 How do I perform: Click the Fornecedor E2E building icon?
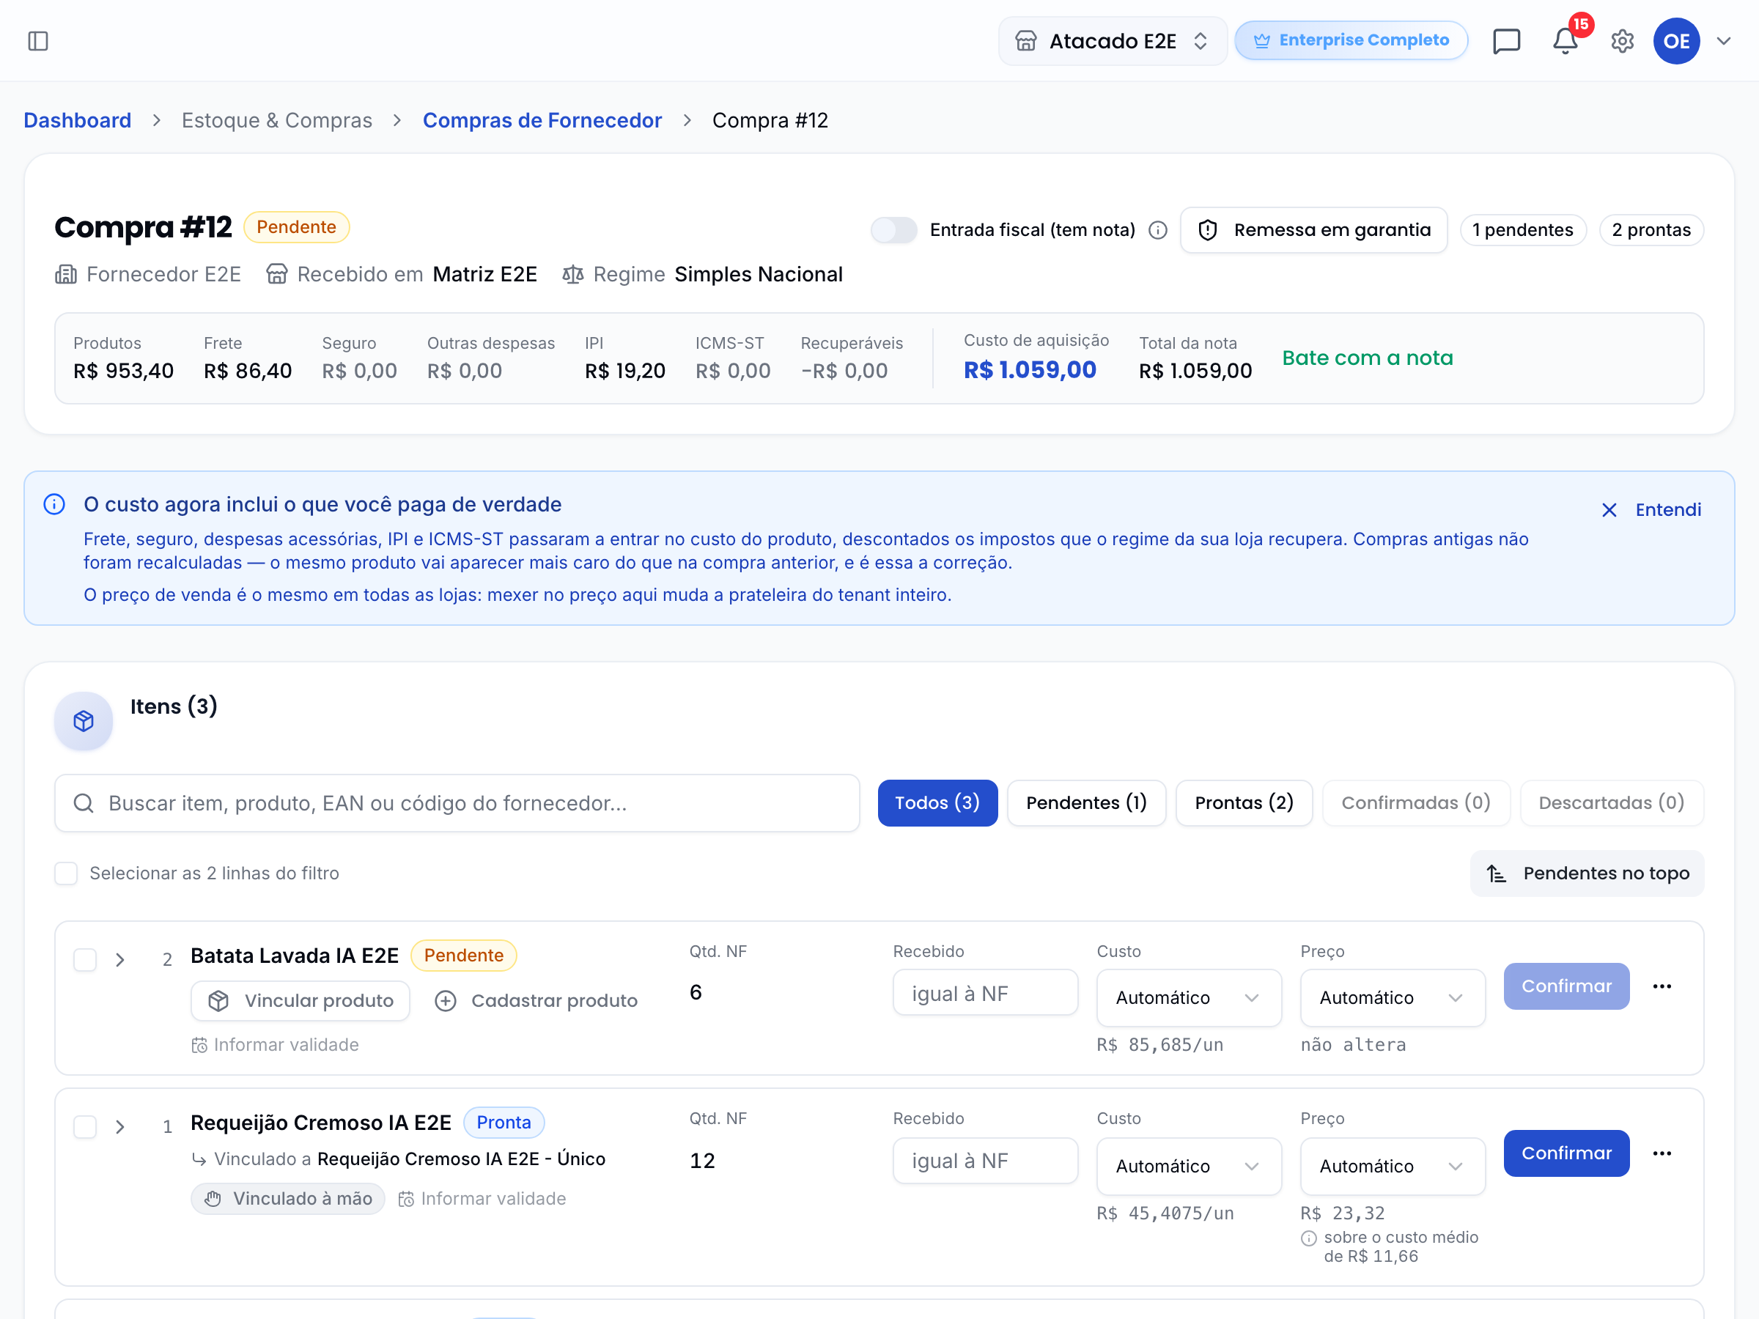pos(66,274)
